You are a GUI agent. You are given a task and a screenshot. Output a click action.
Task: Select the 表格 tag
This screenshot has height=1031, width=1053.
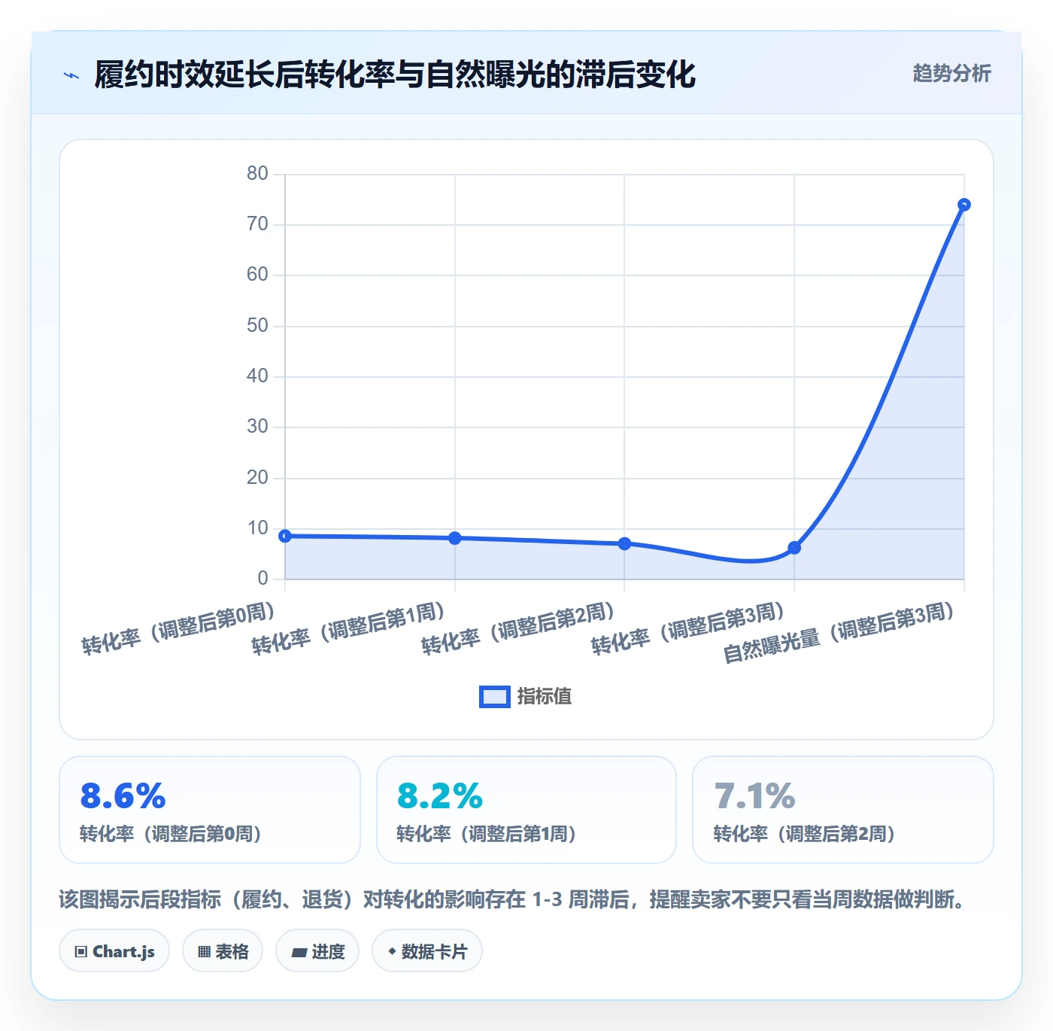[x=223, y=951]
